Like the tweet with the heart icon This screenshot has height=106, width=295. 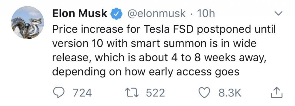pos(205,93)
